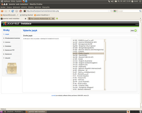Click the stop loading button
This screenshot has height=113, width=142.
(16, 11)
